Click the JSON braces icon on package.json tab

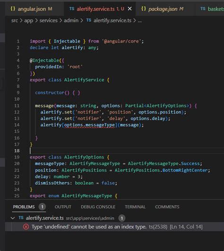[144, 9]
